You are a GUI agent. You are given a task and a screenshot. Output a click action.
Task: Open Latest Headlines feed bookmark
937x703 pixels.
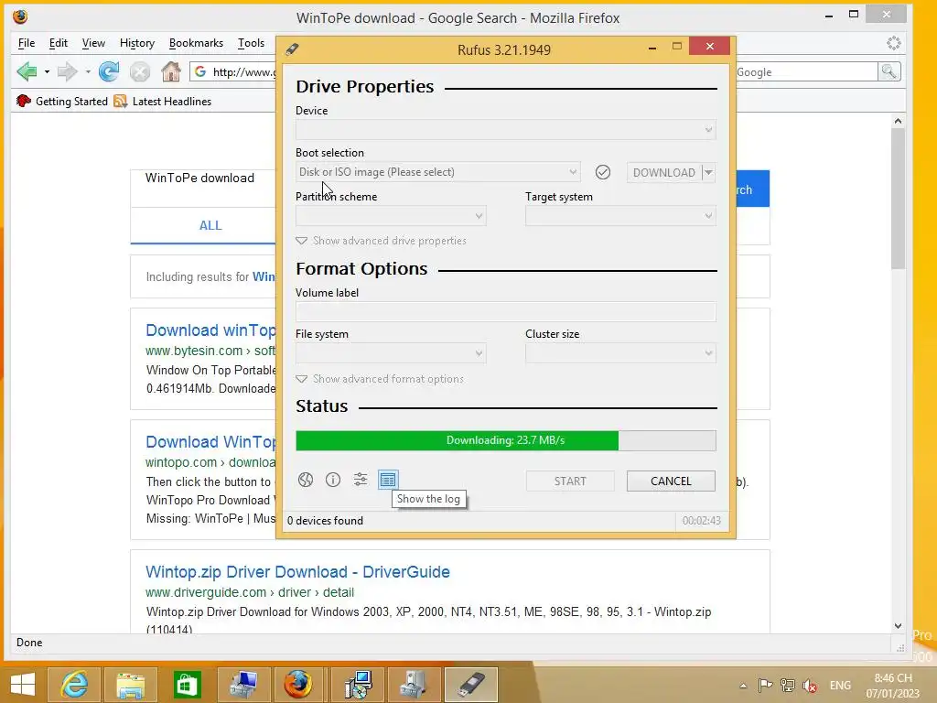click(x=163, y=101)
